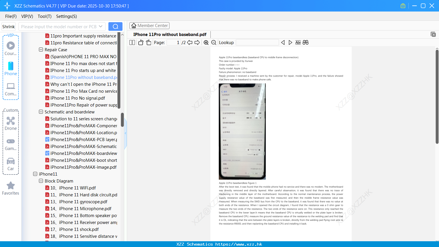
Task: Open 13、iPhone 11 gyroscope.pdf
Action: click(x=76, y=202)
